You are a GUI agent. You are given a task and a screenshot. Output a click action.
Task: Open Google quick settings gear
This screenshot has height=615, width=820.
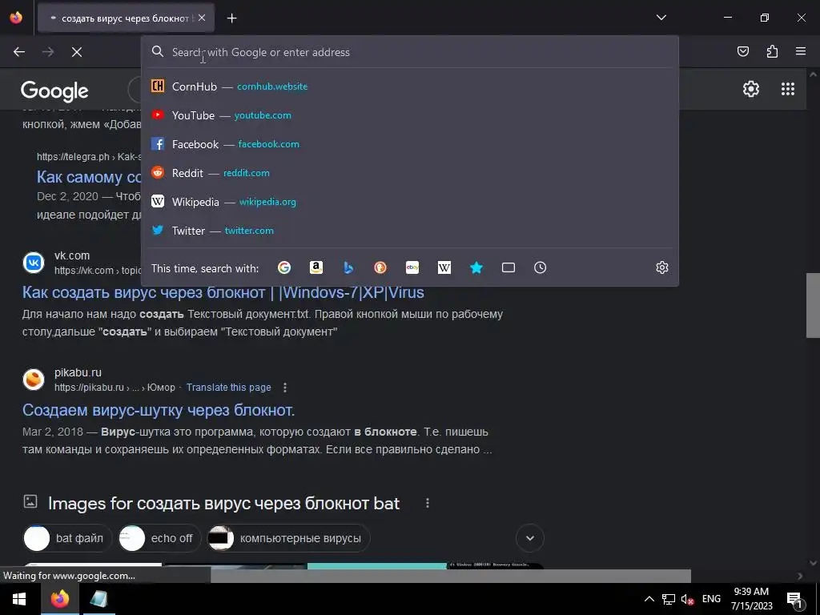(x=751, y=89)
